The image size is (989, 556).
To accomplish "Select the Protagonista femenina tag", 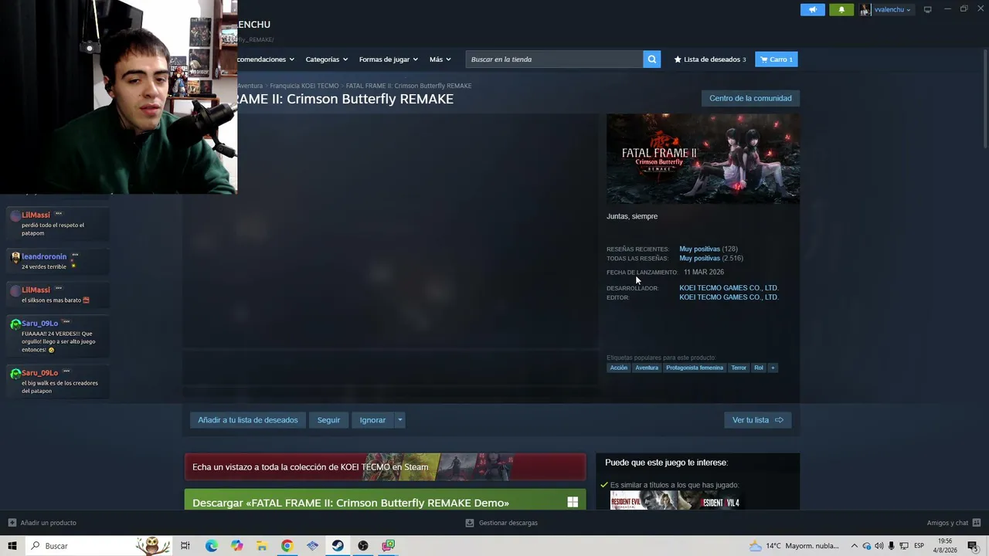I will (695, 368).
